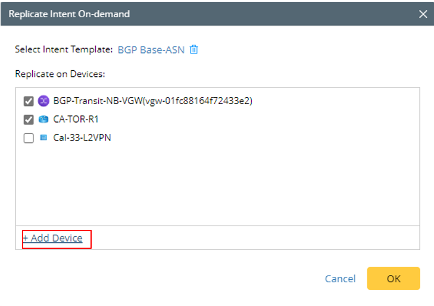This screenshot has width=434, height=306.
Task: Click the empty area of the device list
Action: pyautogui.click(x=217, y=185)
